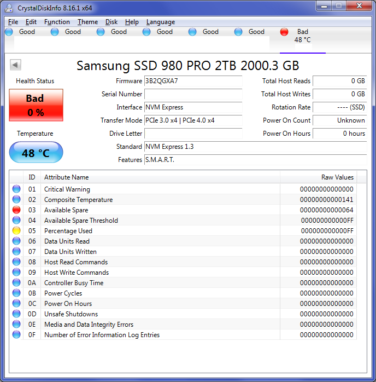Open the Function menu
The image size is (376, 382).
57,22
